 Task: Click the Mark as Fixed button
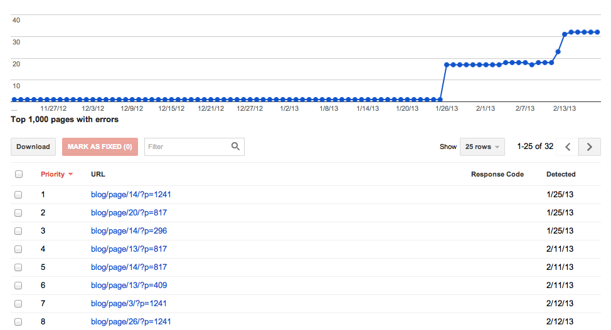click(100, 147)
